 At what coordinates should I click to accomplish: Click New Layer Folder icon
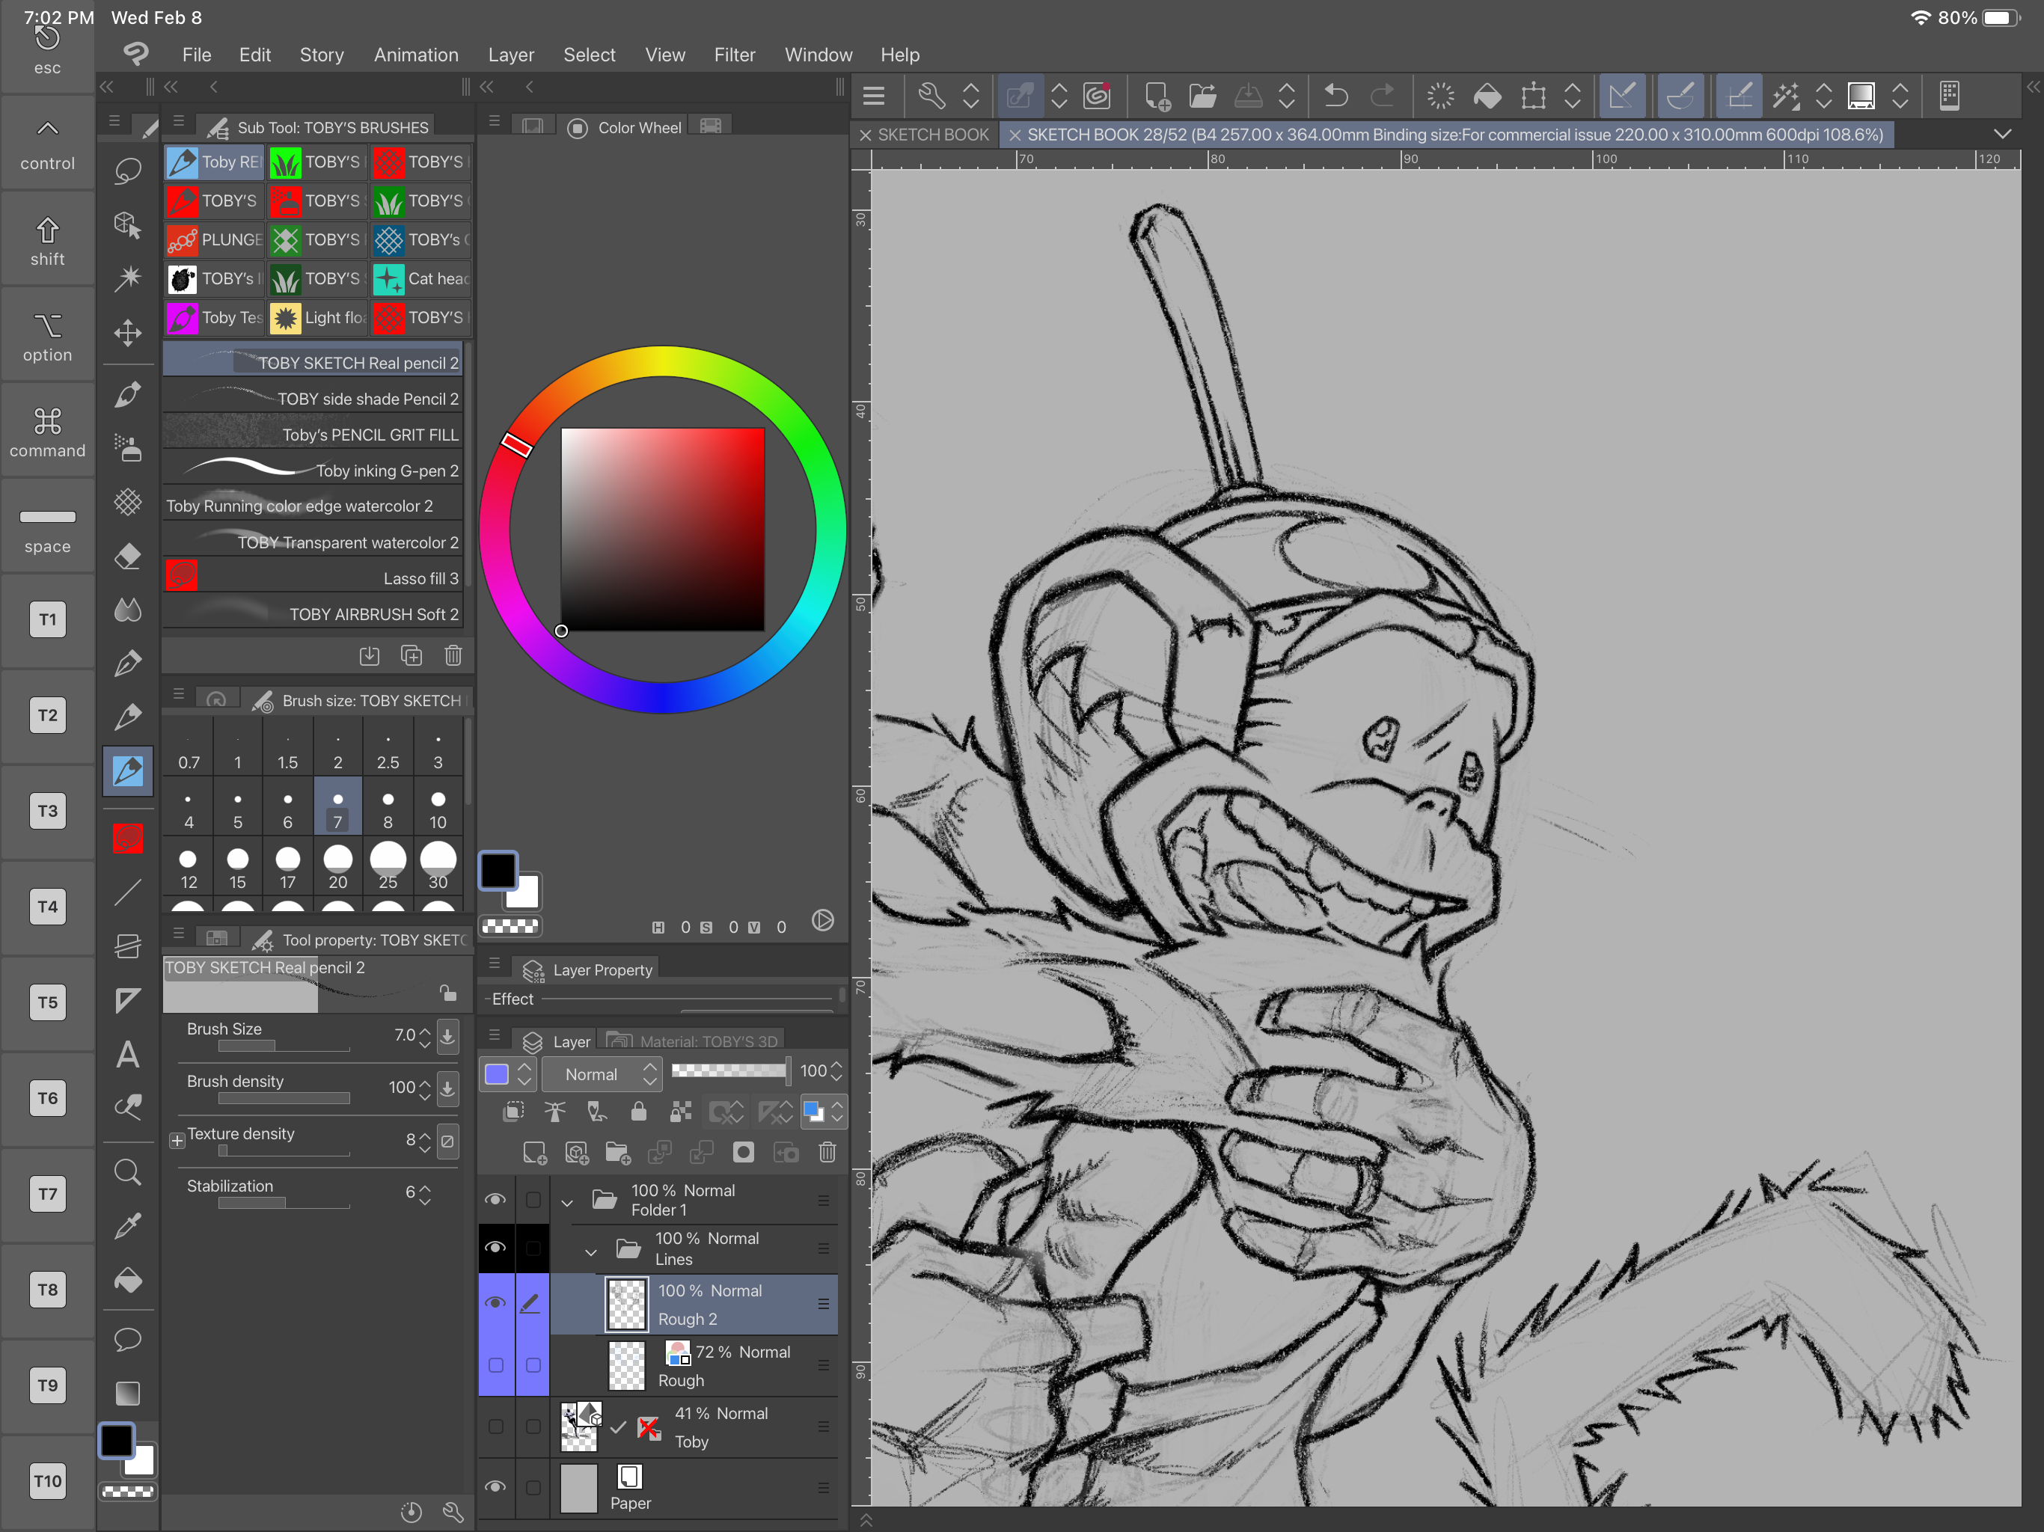(x=617, y=1152)
